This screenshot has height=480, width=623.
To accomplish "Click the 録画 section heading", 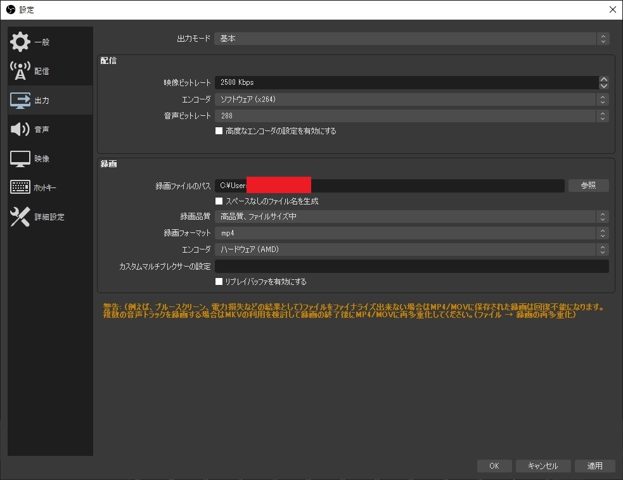I will click(108, 163).
